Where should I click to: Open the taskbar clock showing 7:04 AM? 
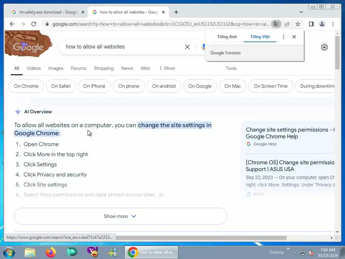(x=328, y=252)
